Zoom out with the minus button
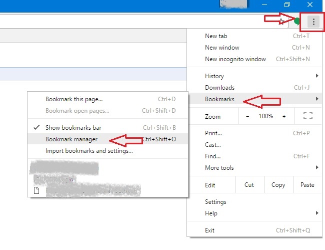Image resolution: width=325 pixels, height=250 pixels. click(x=247, y=116)
